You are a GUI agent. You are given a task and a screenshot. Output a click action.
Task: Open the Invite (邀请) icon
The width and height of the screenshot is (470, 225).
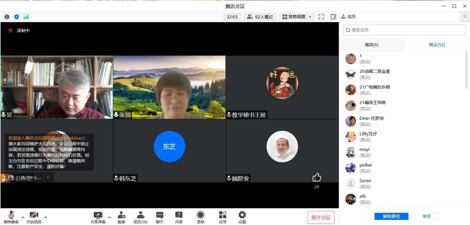click(x=121, y=217)
